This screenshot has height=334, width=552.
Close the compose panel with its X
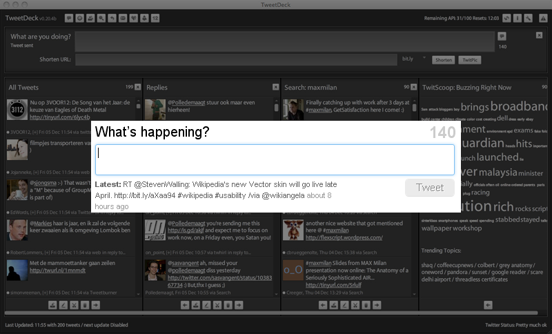click(539, 35)
